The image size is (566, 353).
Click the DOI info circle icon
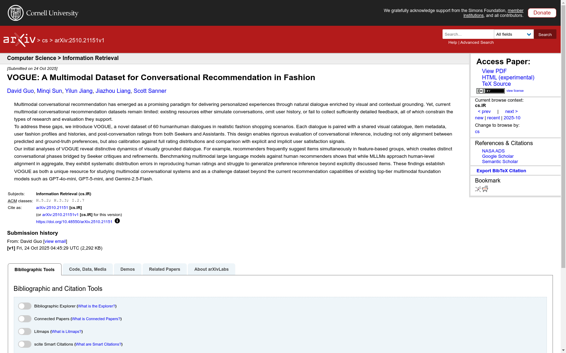point(117,221)
